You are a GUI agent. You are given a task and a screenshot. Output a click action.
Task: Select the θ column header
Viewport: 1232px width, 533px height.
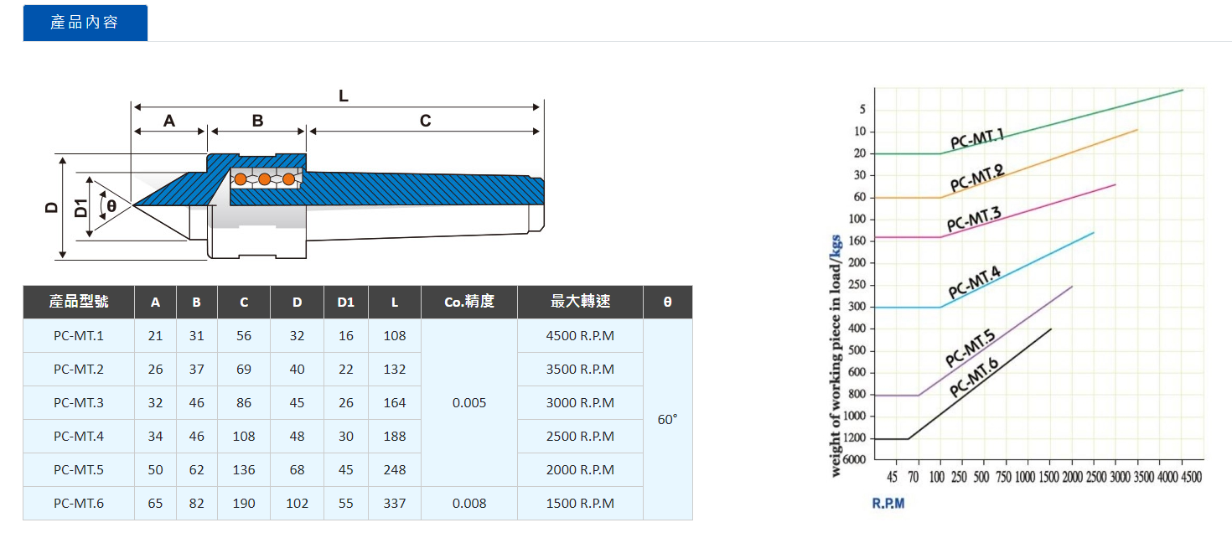[666, 303]
